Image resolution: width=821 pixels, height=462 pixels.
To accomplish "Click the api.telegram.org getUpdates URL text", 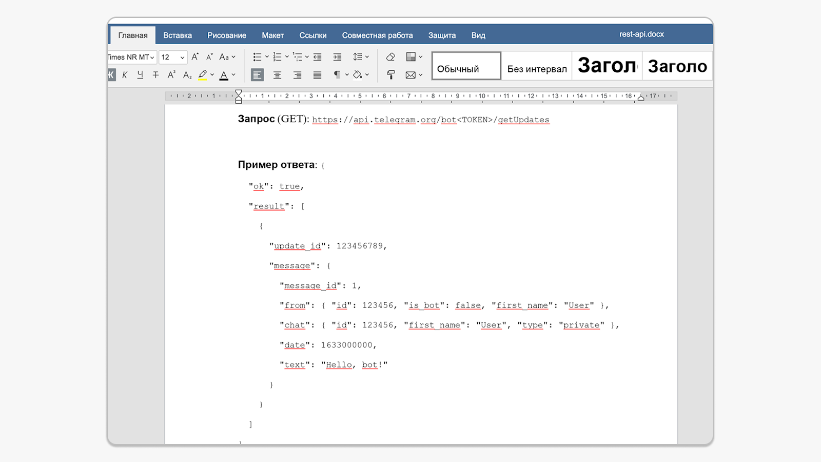I will pos(431,120).
